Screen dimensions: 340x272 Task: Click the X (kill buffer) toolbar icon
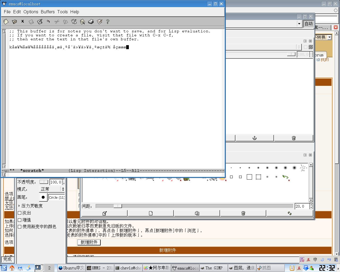coord(23,21)
